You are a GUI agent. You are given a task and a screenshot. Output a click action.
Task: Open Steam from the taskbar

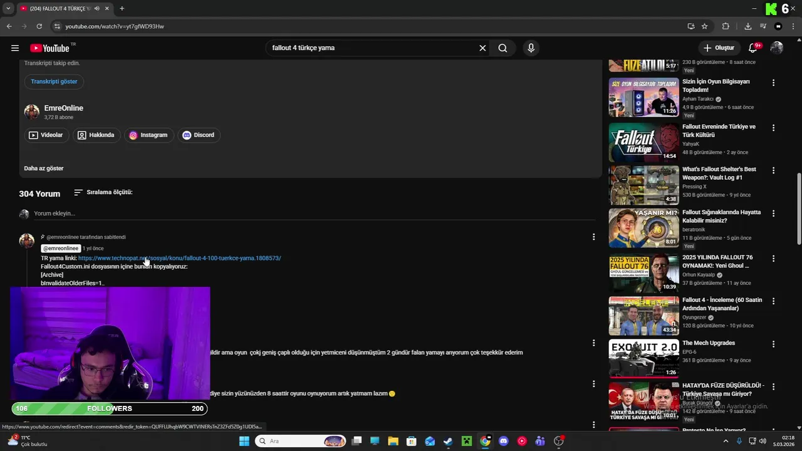(448, 441)
